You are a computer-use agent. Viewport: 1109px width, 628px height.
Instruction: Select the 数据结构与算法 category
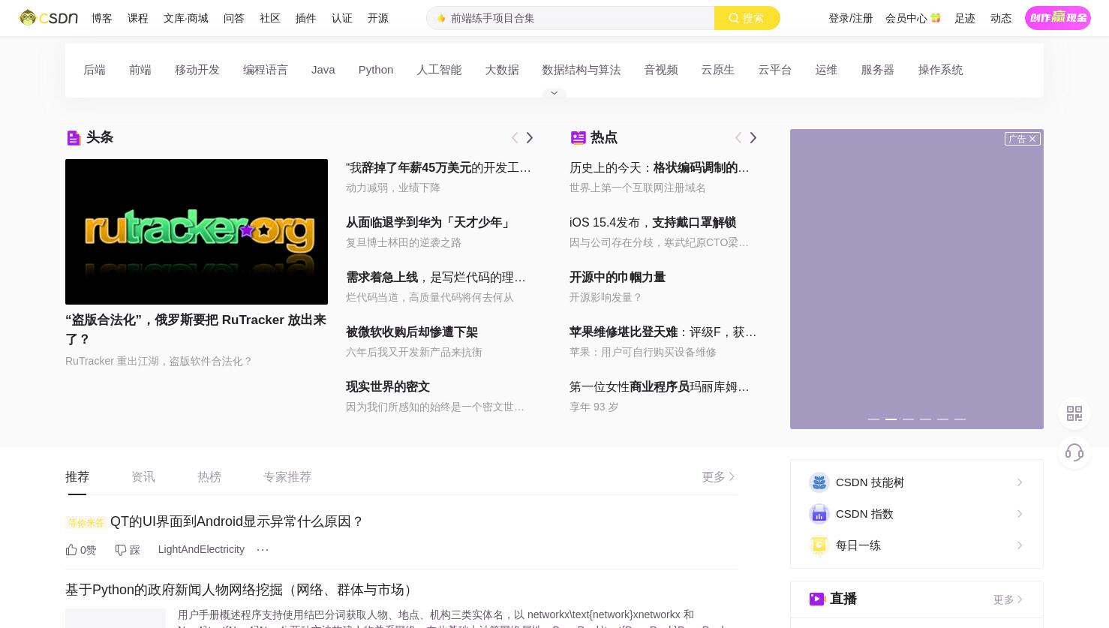pos(582,70)
